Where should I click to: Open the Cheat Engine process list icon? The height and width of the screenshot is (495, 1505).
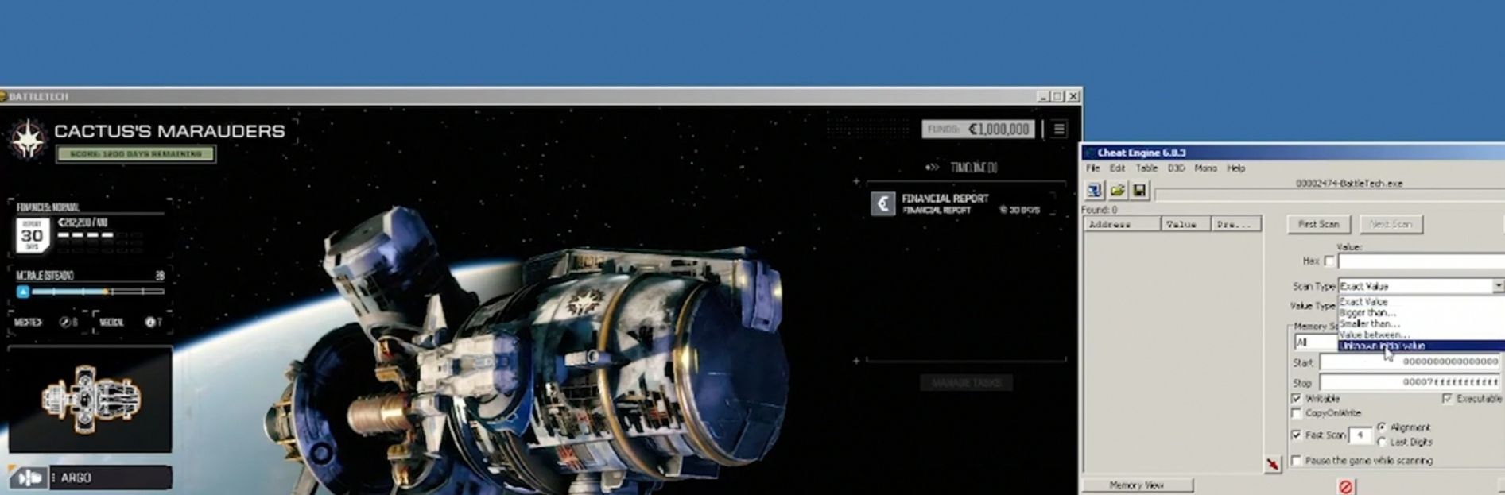1095,191
